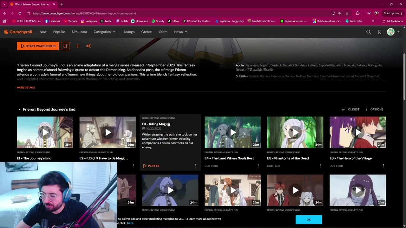Open the Instagram bookmark

coord(89,21)
